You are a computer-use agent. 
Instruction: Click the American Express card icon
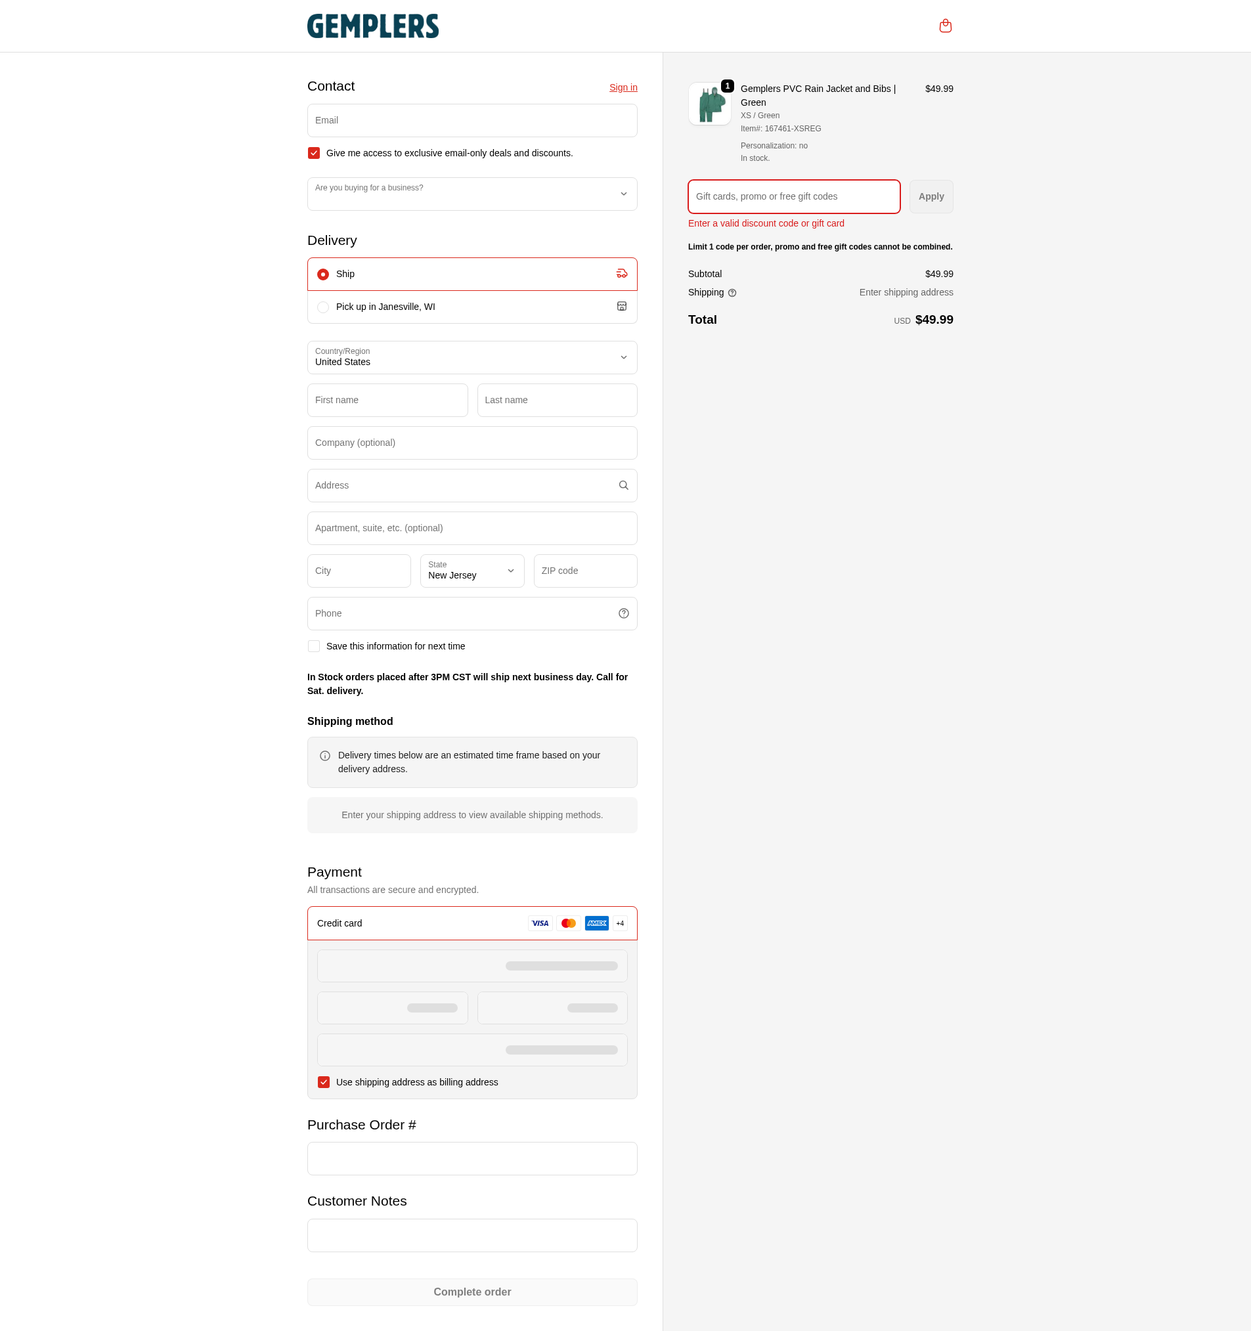597,923
